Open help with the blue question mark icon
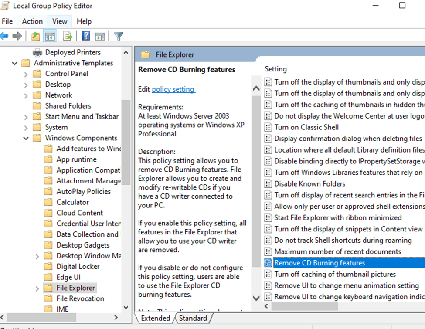The image size is (425, 329). point(86,36)
